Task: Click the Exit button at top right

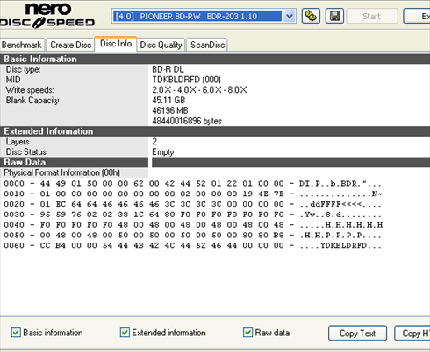Action: tap(417, 16)
